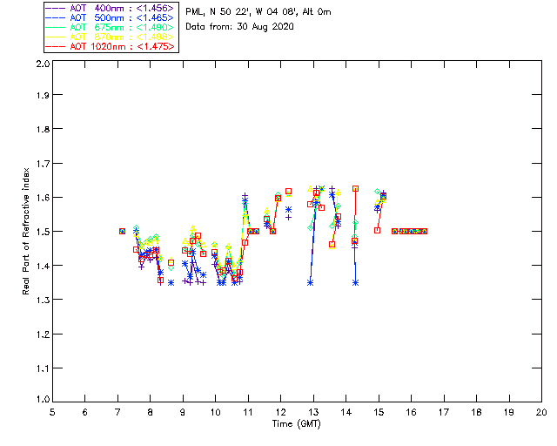The width and height of the screenshot is (557, 446).
Task: Click the 'Data from: 30 Aug 2020' text
Action: click(x=240, y=27)
